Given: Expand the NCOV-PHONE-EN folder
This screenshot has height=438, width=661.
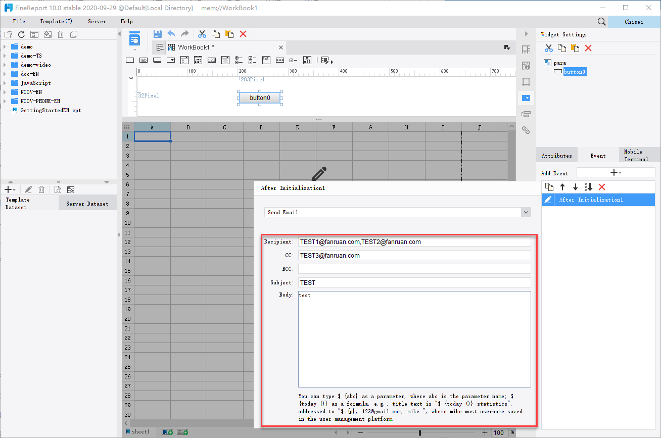Looking at the screenshot, I should tap(5, 102).
